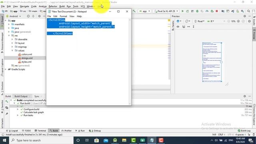This screenshot has height=144, width=256.
Task: Open Logcat tool window
Action: tap(12, 131)
